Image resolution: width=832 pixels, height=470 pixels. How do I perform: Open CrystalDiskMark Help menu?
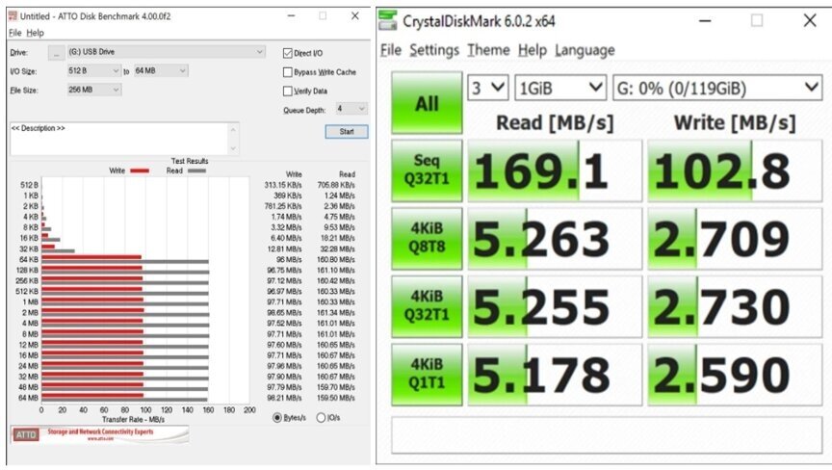533,50
